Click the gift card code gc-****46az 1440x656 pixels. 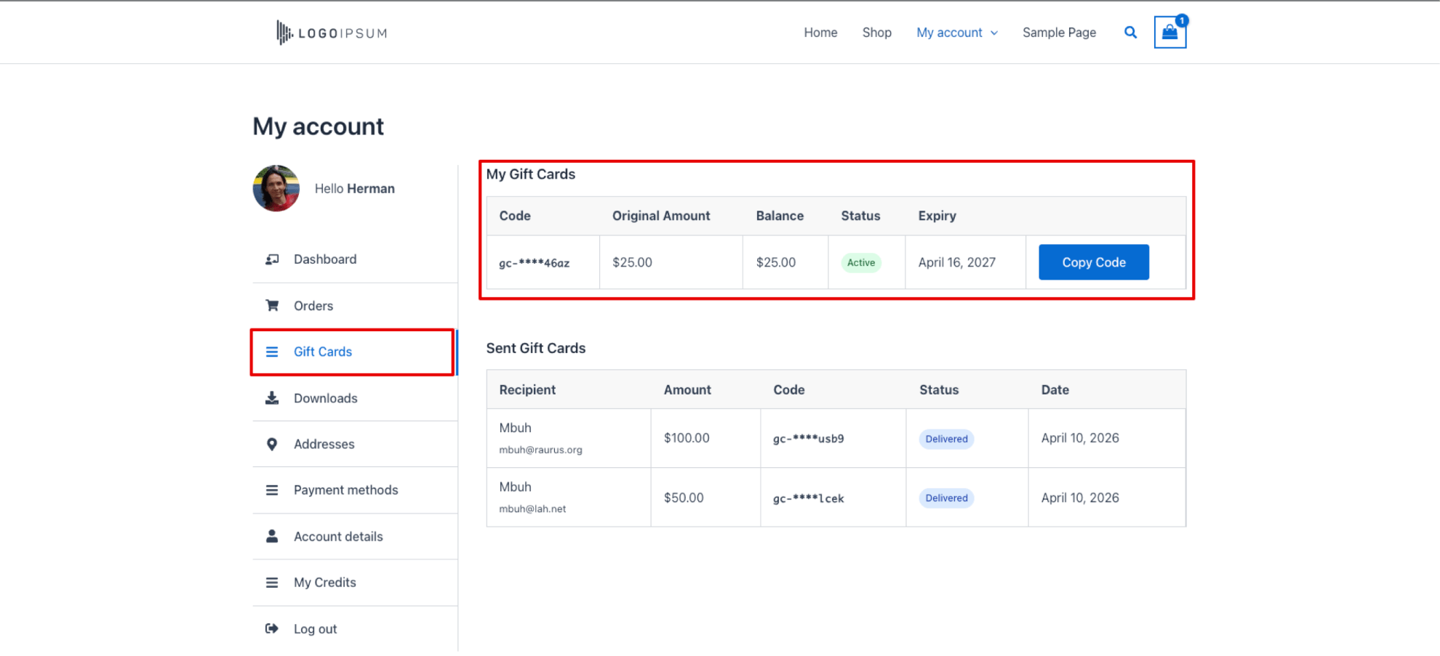pyautogui.click(x=534, y=263)
